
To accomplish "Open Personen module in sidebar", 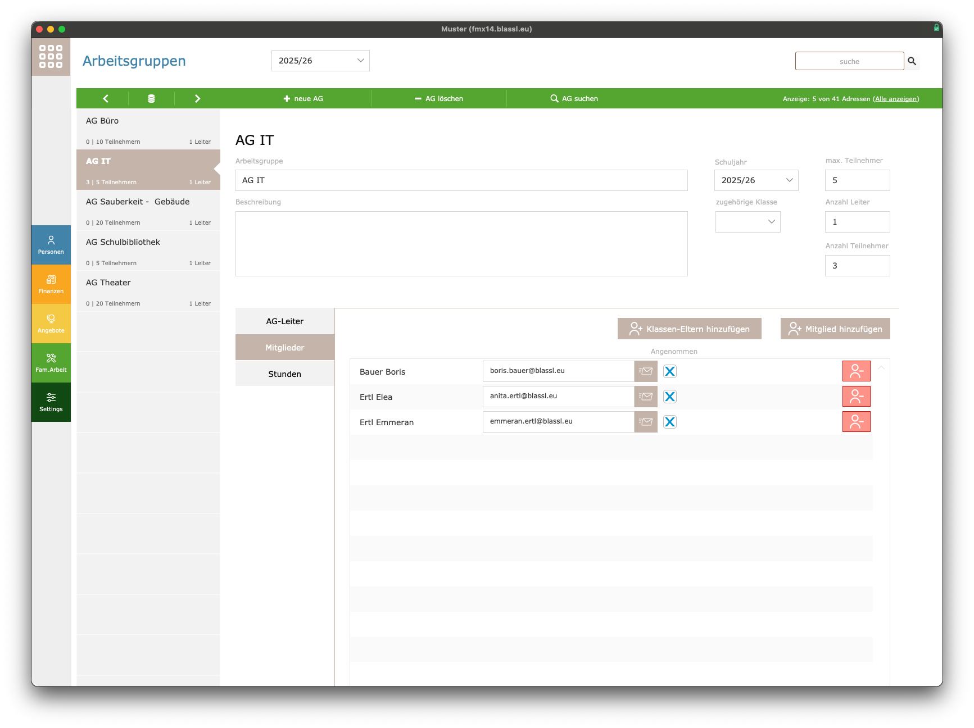I will (x=51, y=245).
